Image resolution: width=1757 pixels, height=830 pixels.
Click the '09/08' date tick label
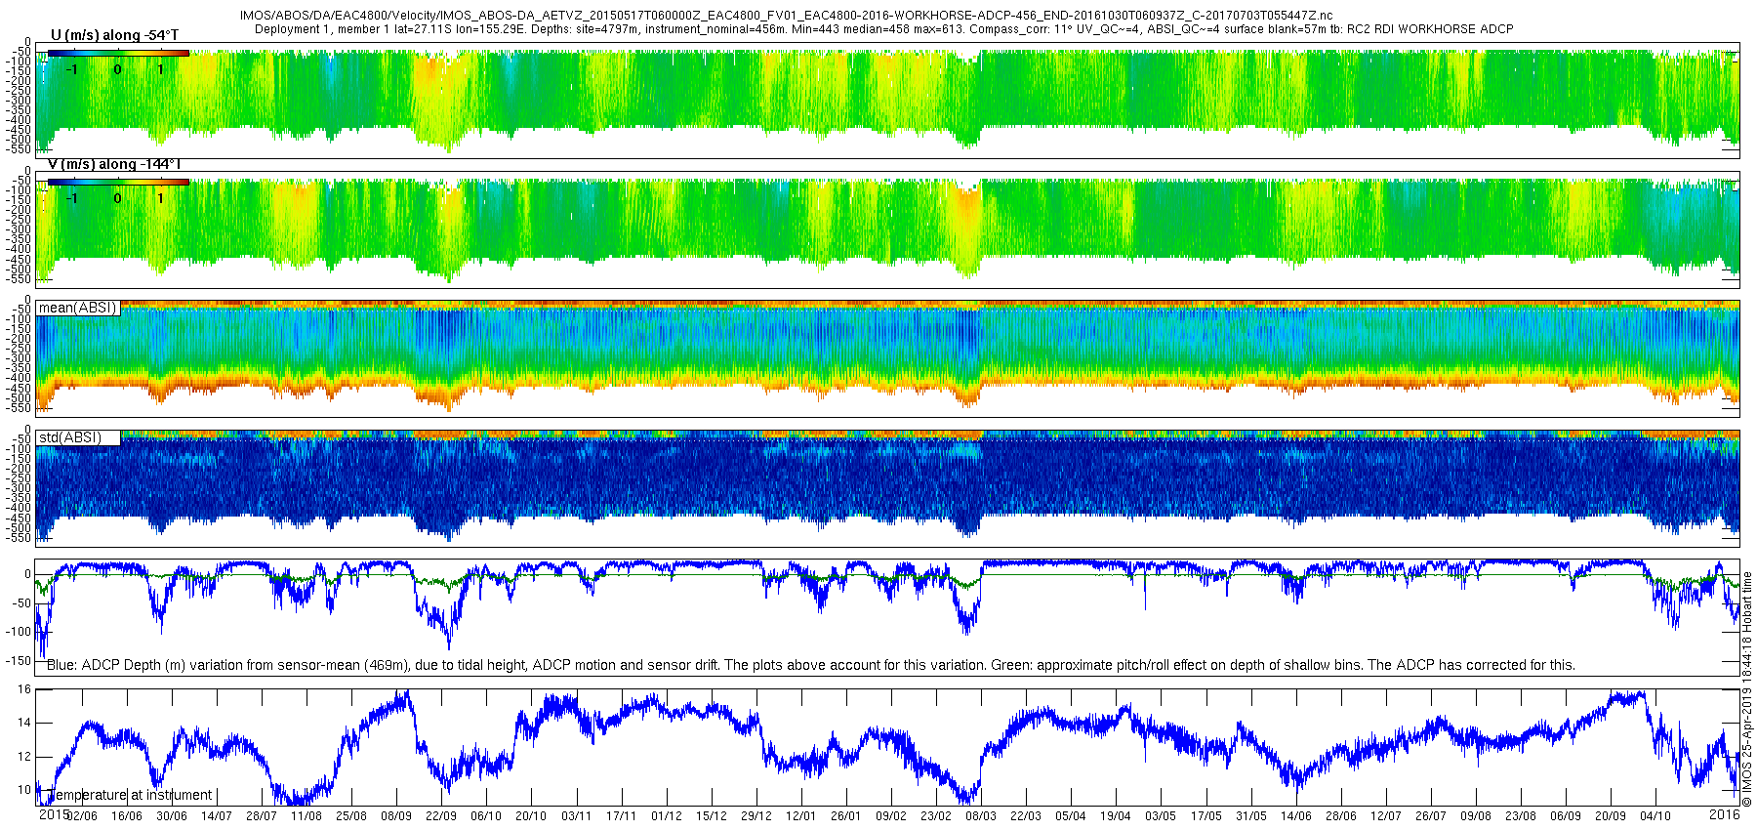pyautogui.click(x=1476, y=816)
